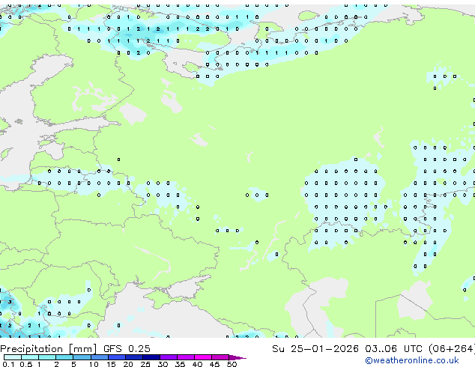Click the 'Precipitation [mm]' title text

click(x=48, y=349)
